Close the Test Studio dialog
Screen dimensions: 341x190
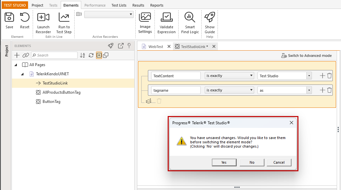coord(291,123)
